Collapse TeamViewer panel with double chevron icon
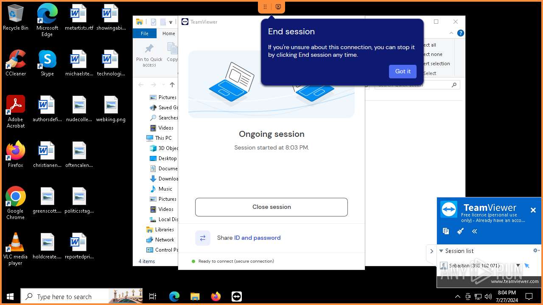Image resolution: width=543 pixels, height=305 pixels. click(475, 231)
